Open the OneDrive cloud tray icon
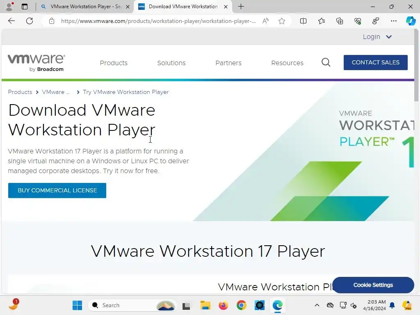 click(330, 305)
